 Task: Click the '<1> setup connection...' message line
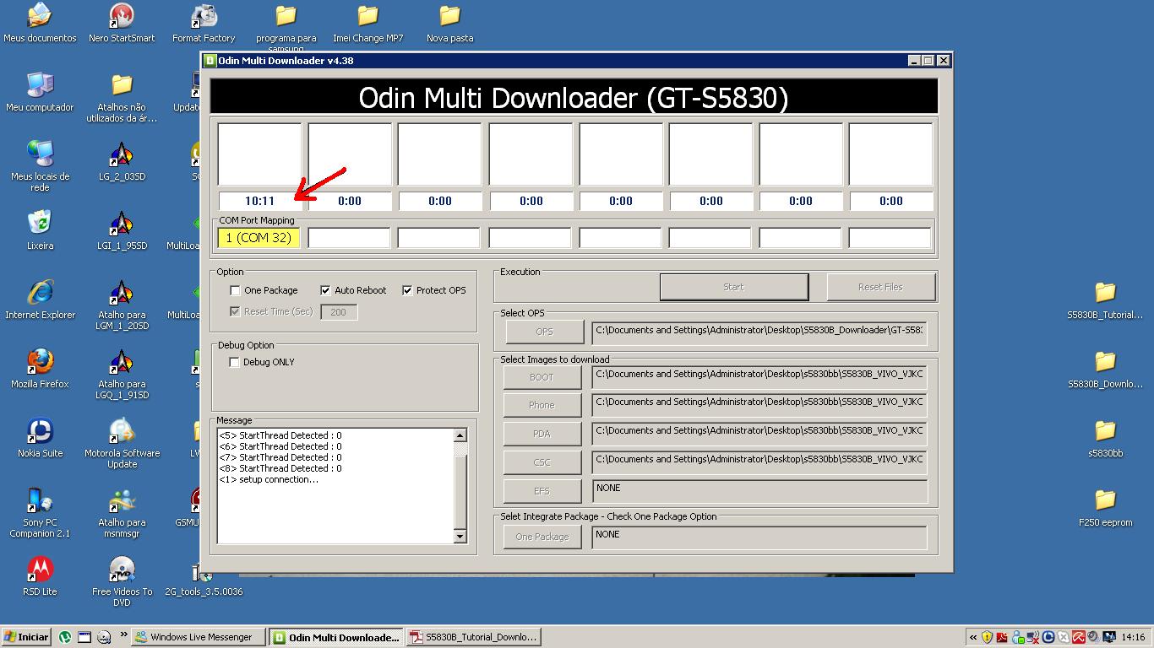pyautogui.click(x=269, y=479)
